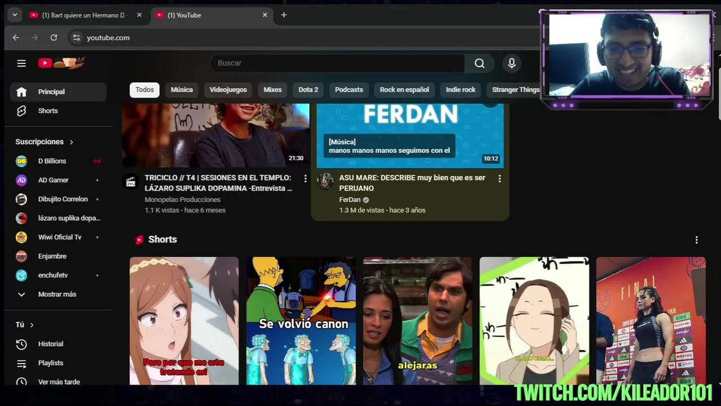Open the Dibujito Correlon subscription
721x406 pixels.
point(58,199)
